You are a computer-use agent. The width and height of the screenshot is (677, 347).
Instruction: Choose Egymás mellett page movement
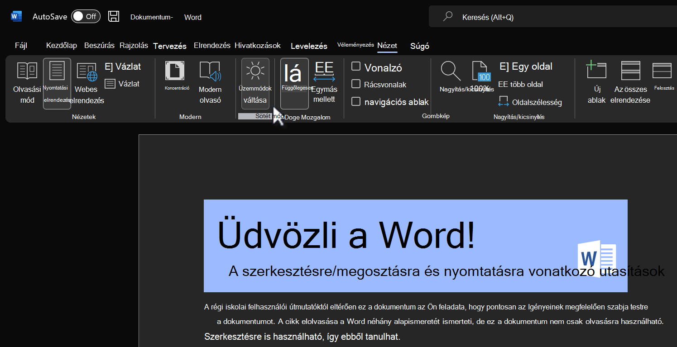(x=324, y=83)
